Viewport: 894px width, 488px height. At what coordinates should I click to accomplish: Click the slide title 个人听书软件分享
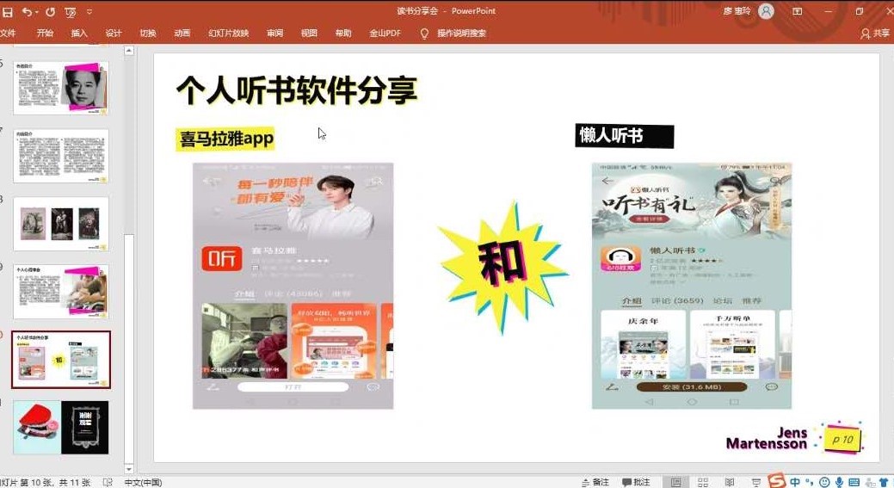click(297, 90)
